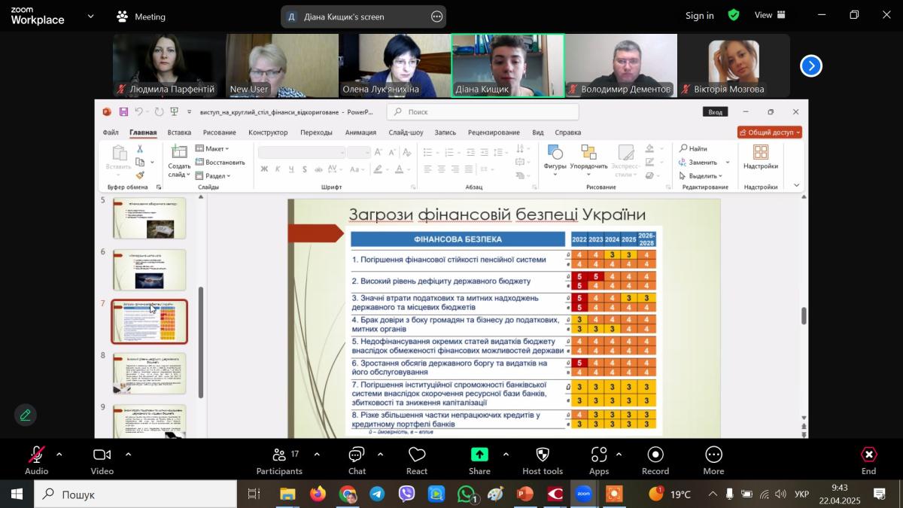Open screen share options ellipsis menu

tap(436, 17)
